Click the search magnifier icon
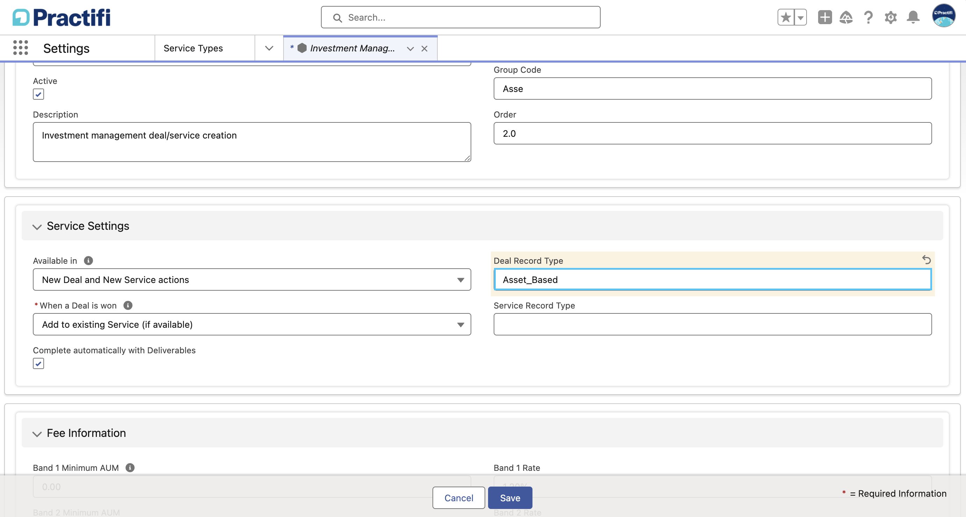 337,17
